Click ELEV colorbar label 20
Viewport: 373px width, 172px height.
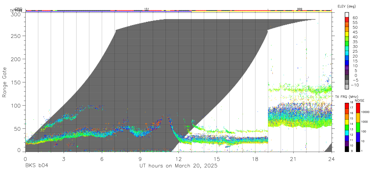(x=354, y=56)
